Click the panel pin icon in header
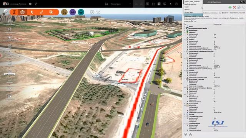 (x=241, y=2)
